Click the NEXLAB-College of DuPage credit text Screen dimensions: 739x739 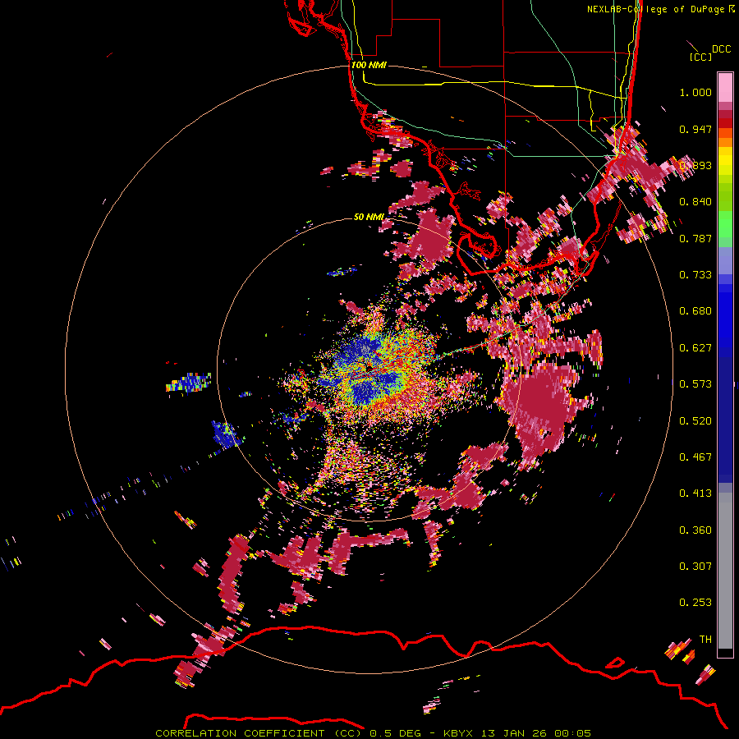click(x=655, y=9)
